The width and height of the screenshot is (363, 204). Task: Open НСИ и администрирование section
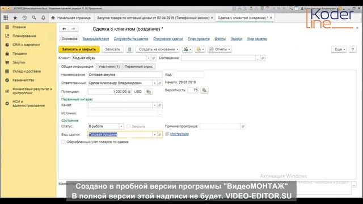click(x=28, y=103)
